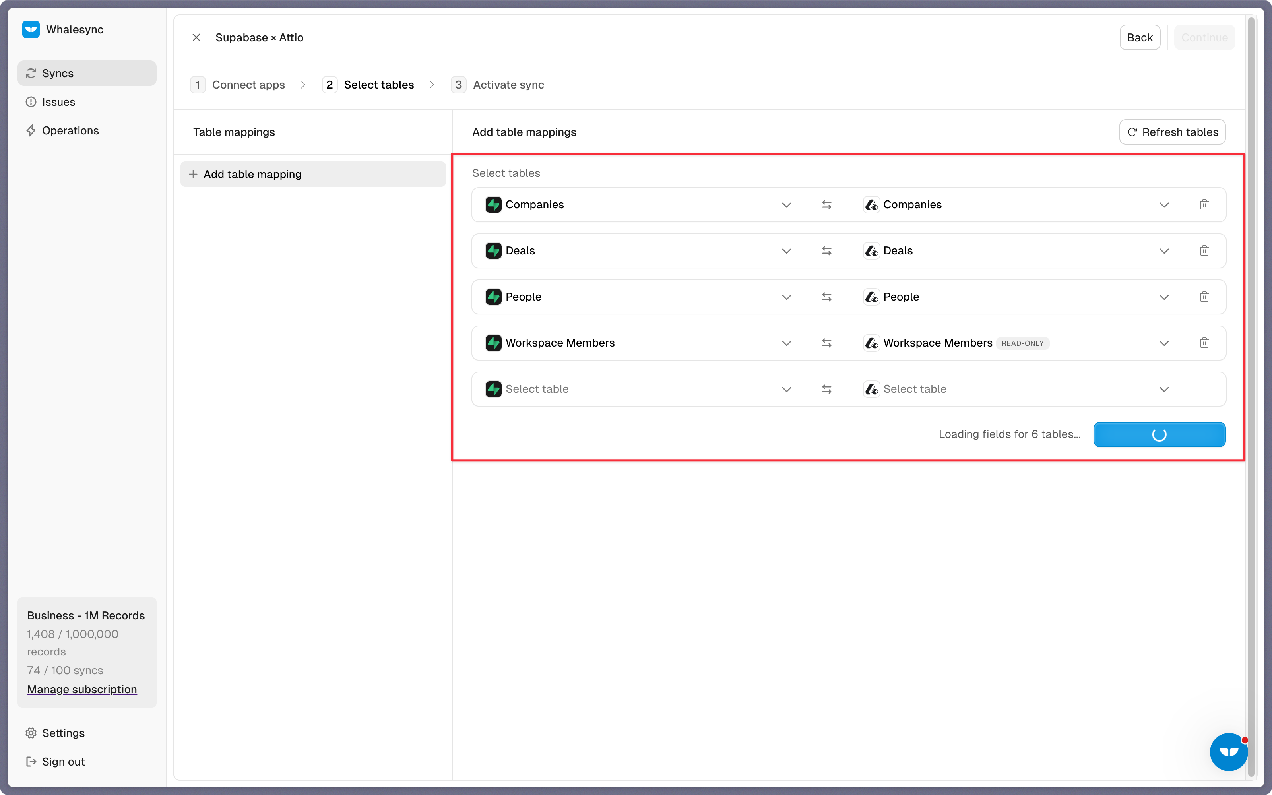
Task: Click the page vertical scrollbar
Action: tap(1251, 397)
